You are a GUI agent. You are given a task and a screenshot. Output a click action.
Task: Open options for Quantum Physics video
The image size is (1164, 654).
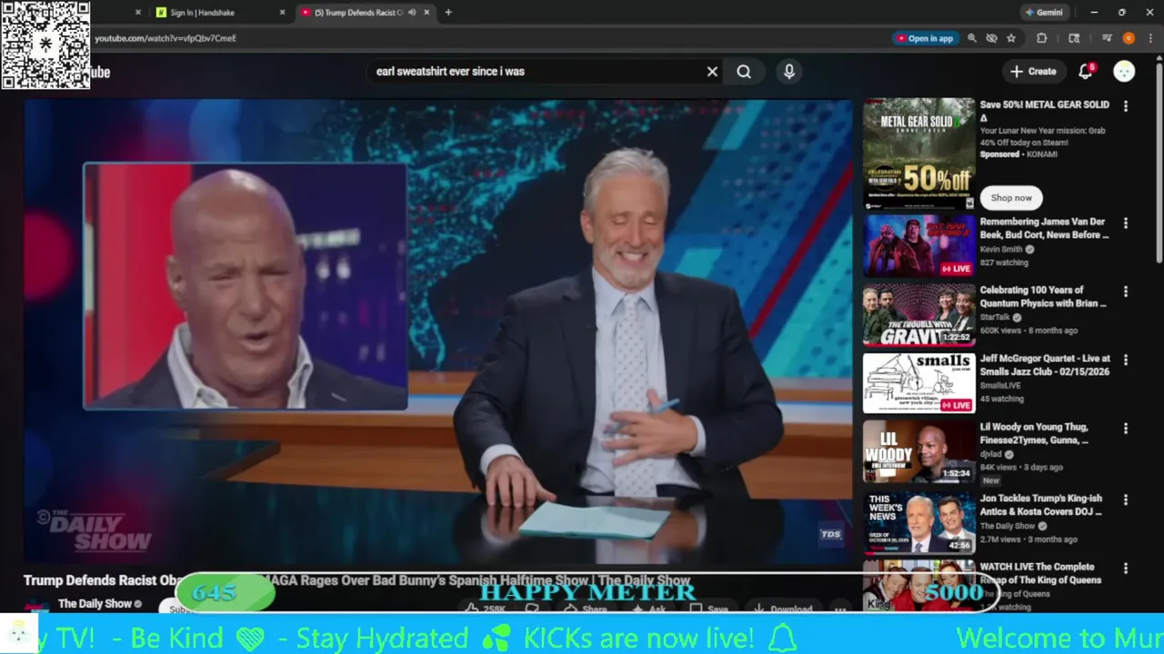[x=1126, y=292]
